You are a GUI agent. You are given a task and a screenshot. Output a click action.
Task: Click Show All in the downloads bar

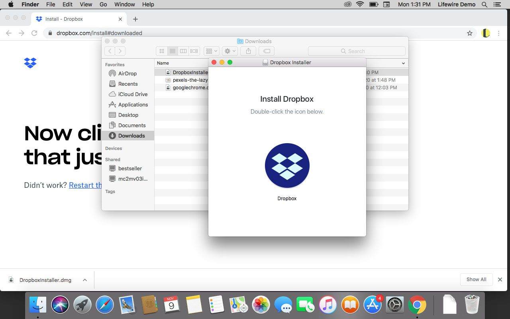476,280
